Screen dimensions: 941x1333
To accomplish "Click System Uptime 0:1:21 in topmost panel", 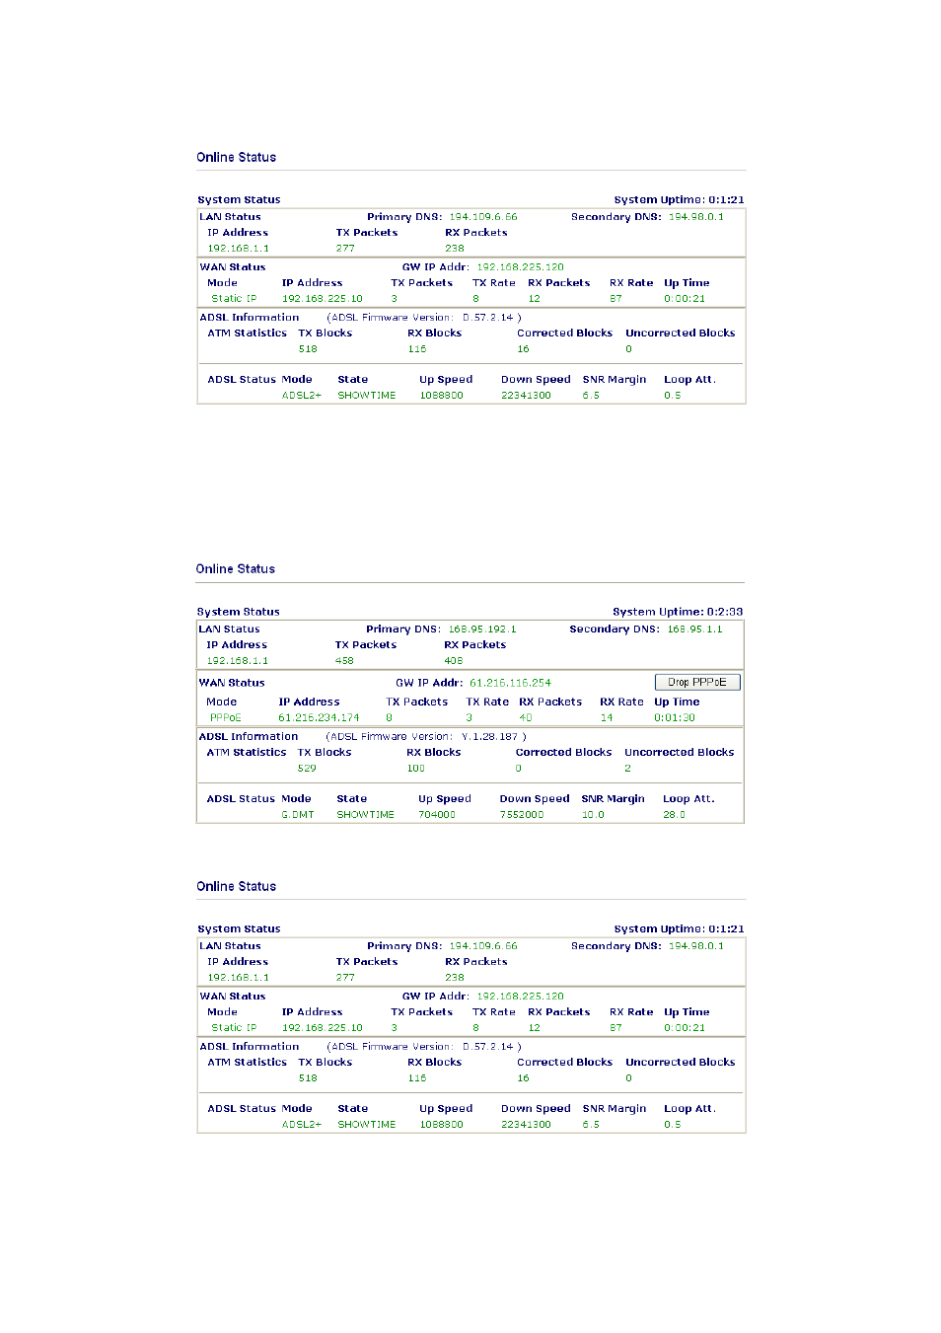I will click(x=679, y=199).
